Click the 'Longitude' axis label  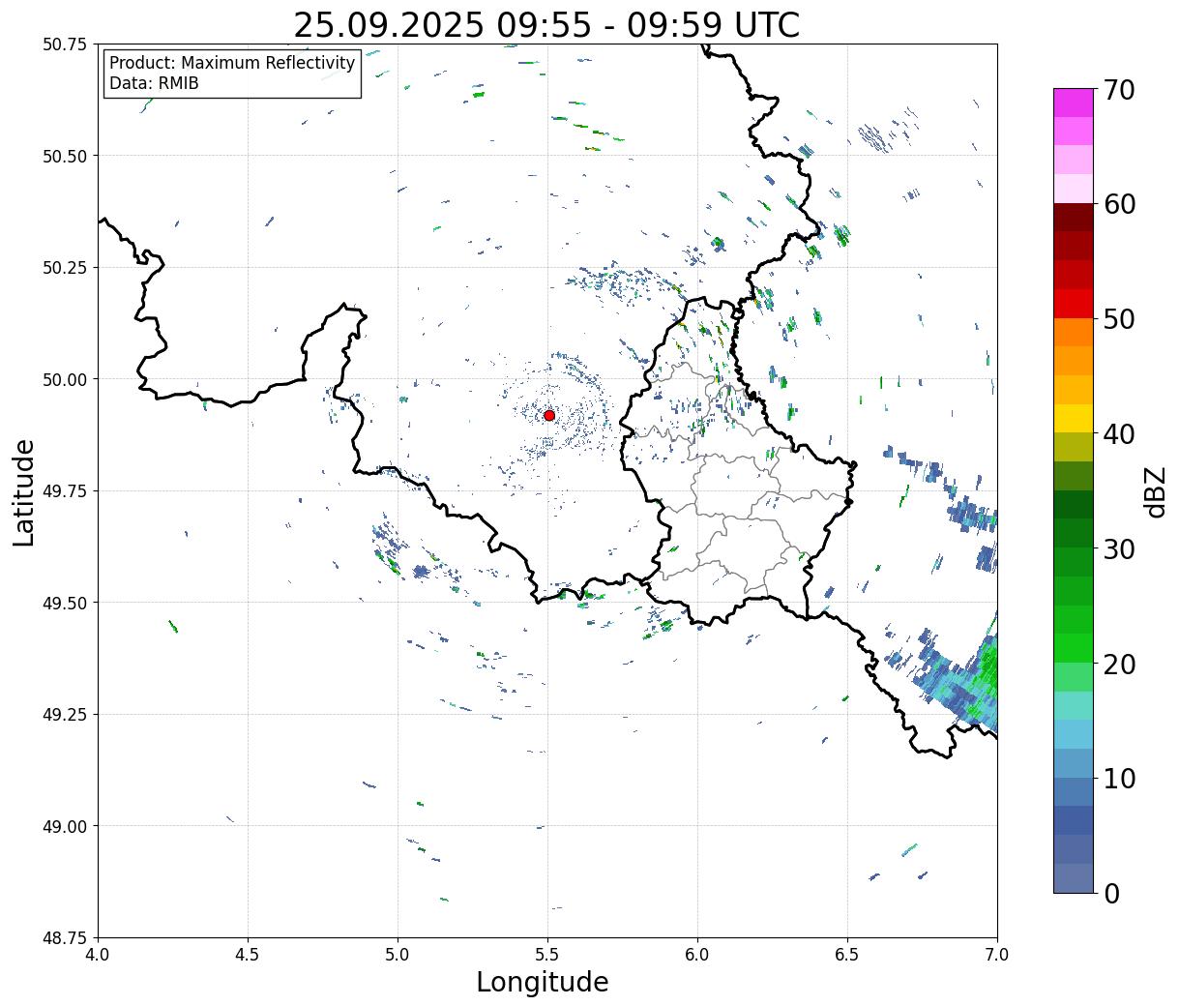tap(543, 982)
